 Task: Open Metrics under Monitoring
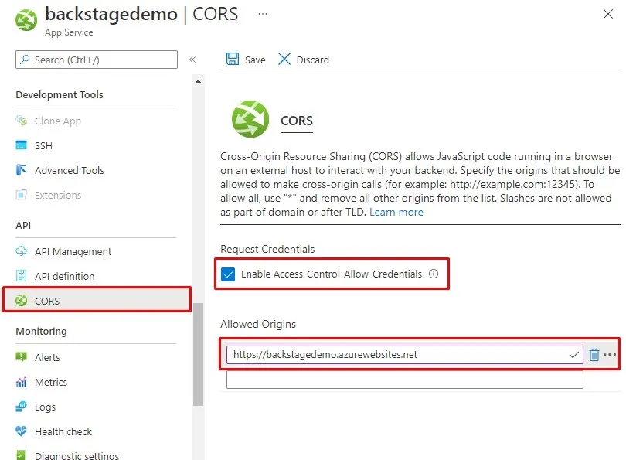click(51, 382)
